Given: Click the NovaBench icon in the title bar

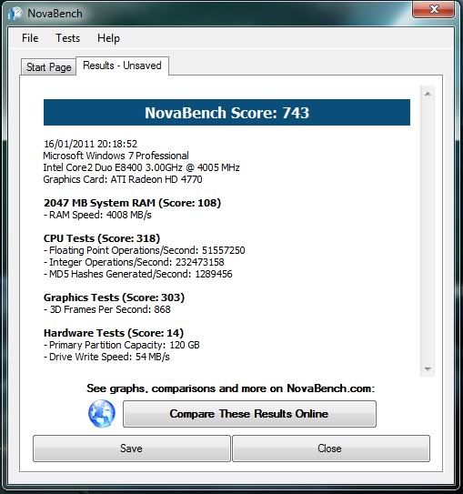Looking at the screenshot, I should pyautogui.click(x=15, y=14).
